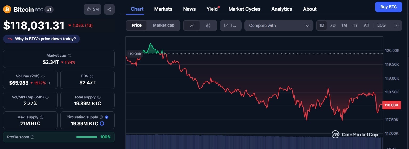Click the Buy BTC button
Image resolution: width=409 pixels, height=149 pixels.
pyautogui.click(x=389, y=7)
